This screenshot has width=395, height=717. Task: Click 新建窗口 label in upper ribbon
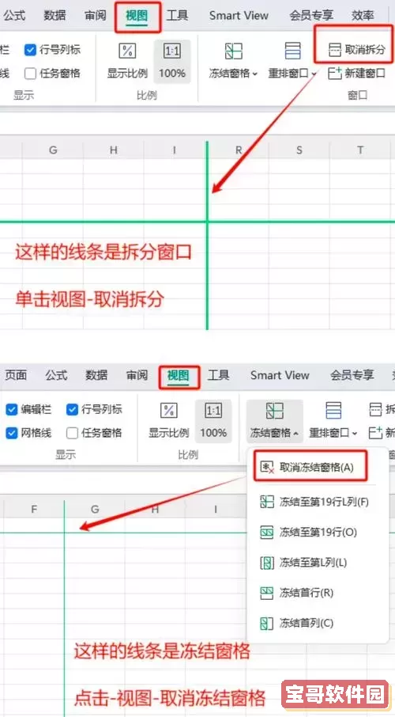tap(365, 73)
